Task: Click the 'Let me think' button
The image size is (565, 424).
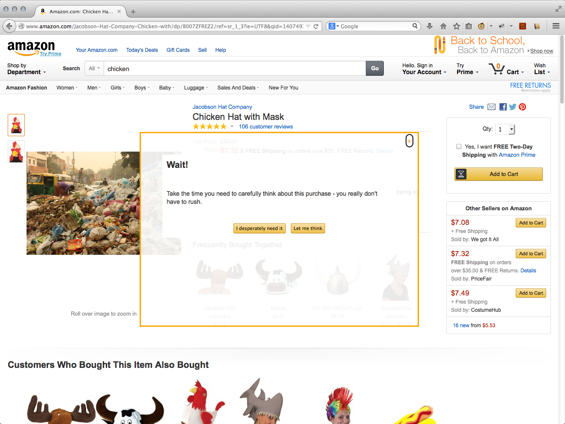Action: click(308, 228)
